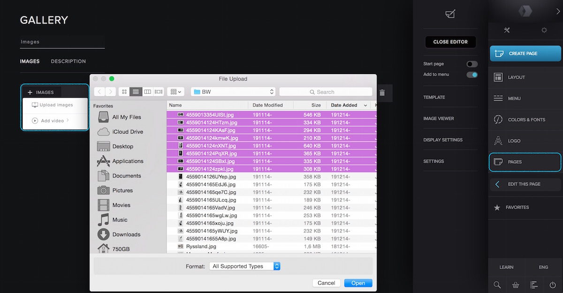Switch to the Description tab
This screenshot has height=293, width=563.
68,61
